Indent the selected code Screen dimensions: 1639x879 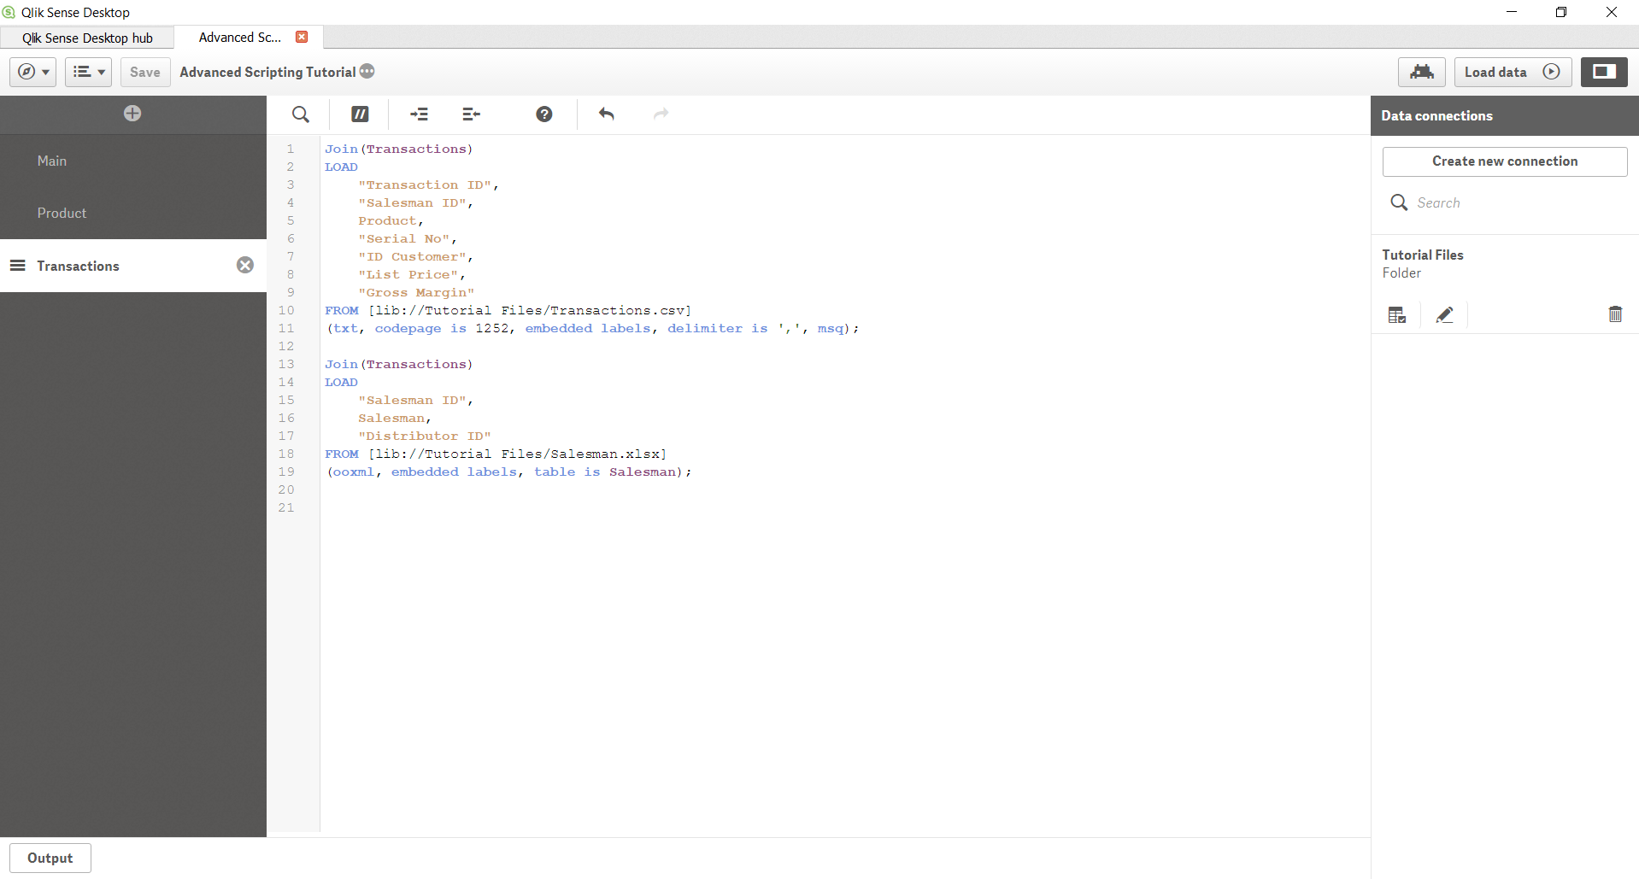[x=419, y=114]
